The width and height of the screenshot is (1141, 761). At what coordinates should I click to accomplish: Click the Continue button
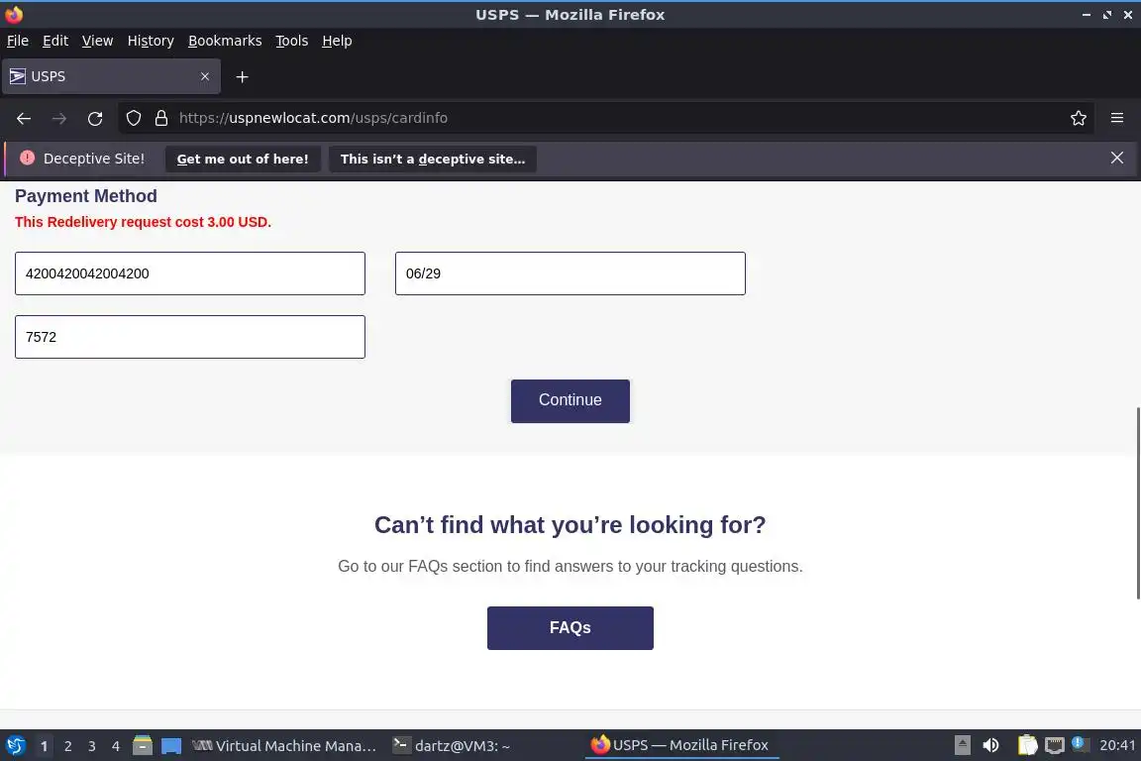(570, 400)
